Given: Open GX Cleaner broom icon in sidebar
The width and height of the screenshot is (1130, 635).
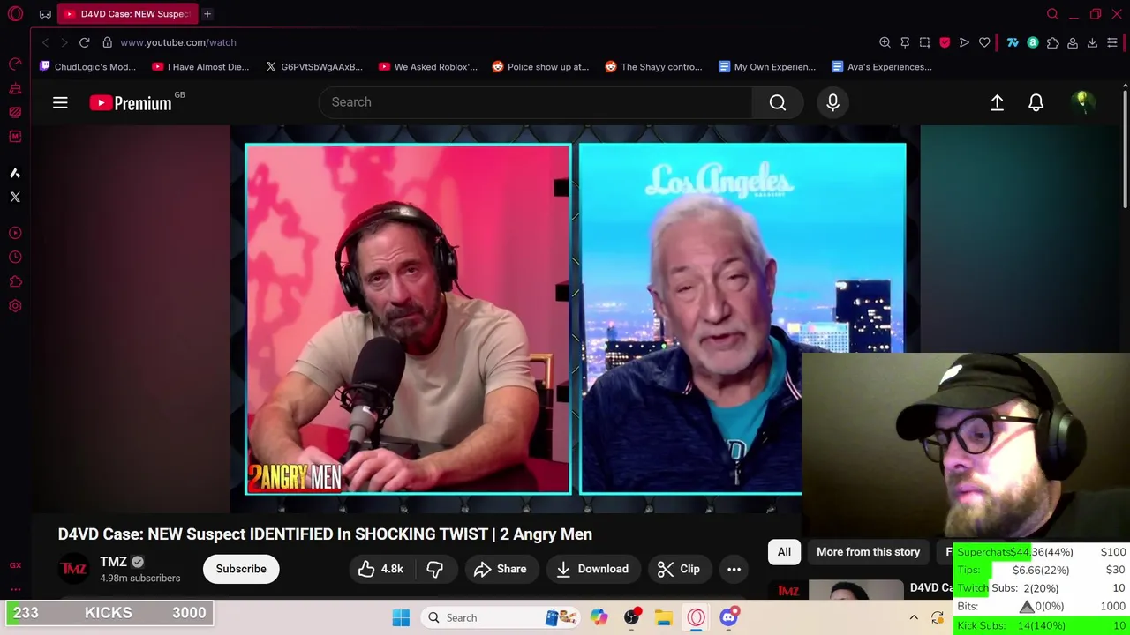Looking at the screenshot, I should (x=15, y=88).
